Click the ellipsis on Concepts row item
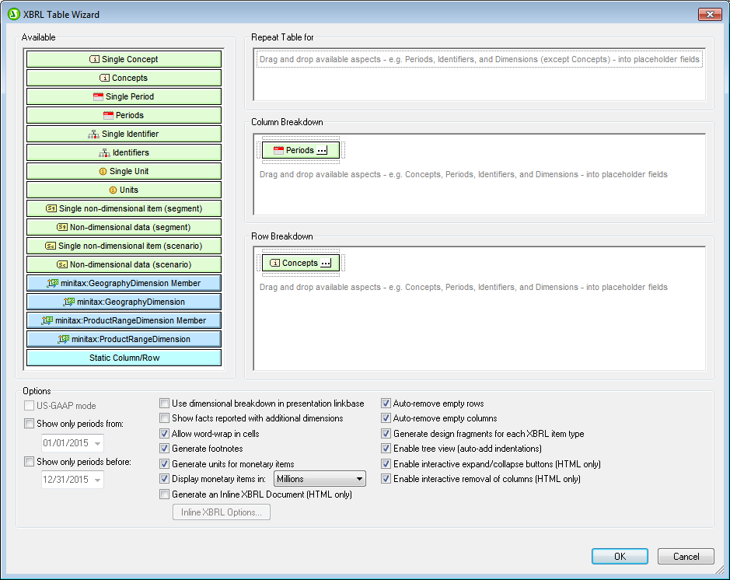This screenshot has width=730, height=580. click(327, 263)
